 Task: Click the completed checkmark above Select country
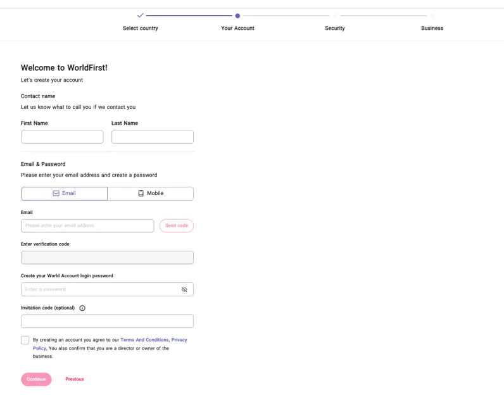pos(141,15)
